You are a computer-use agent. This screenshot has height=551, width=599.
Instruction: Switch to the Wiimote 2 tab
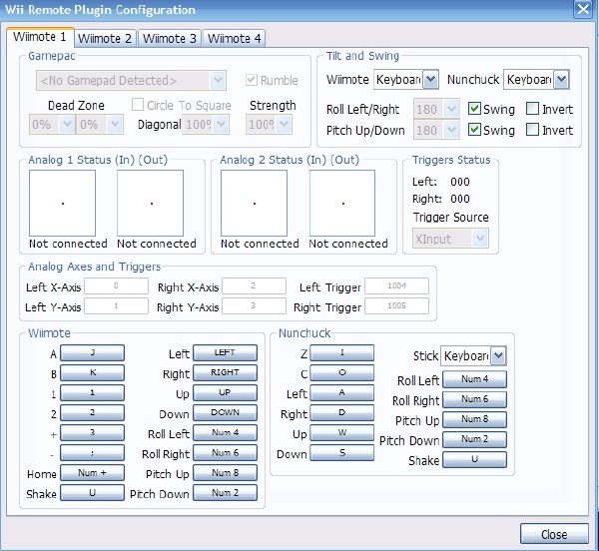[x=105, y=38]
